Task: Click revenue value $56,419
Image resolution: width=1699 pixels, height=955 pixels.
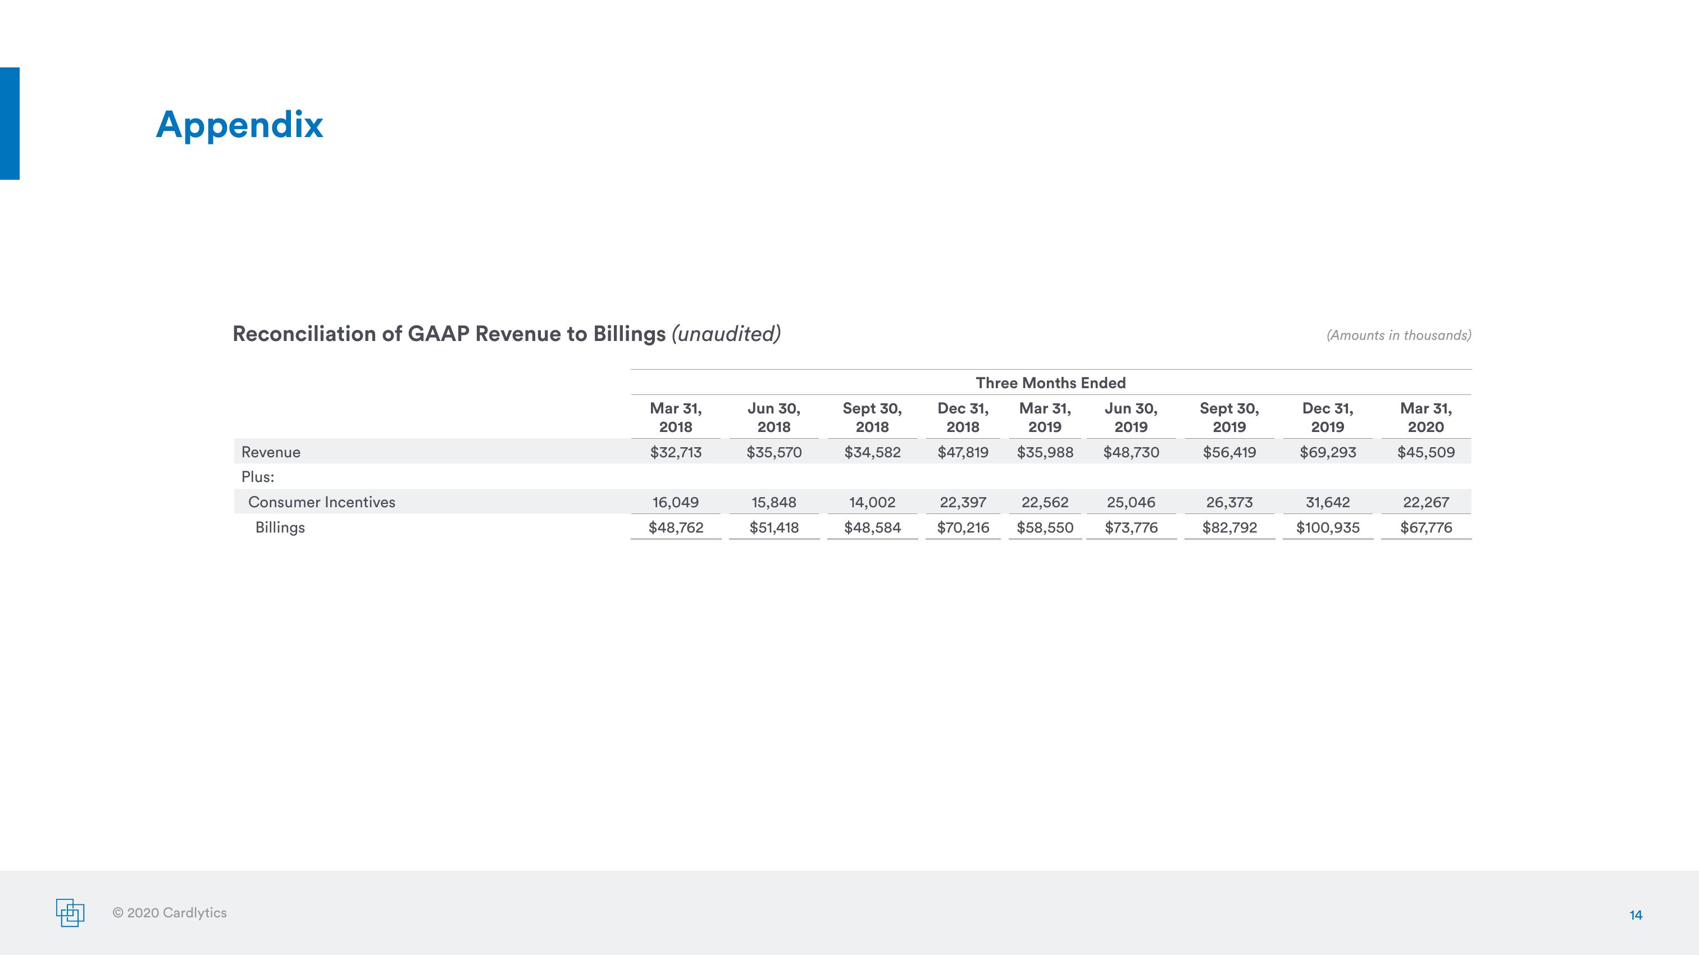Action: pos(1229,452)
